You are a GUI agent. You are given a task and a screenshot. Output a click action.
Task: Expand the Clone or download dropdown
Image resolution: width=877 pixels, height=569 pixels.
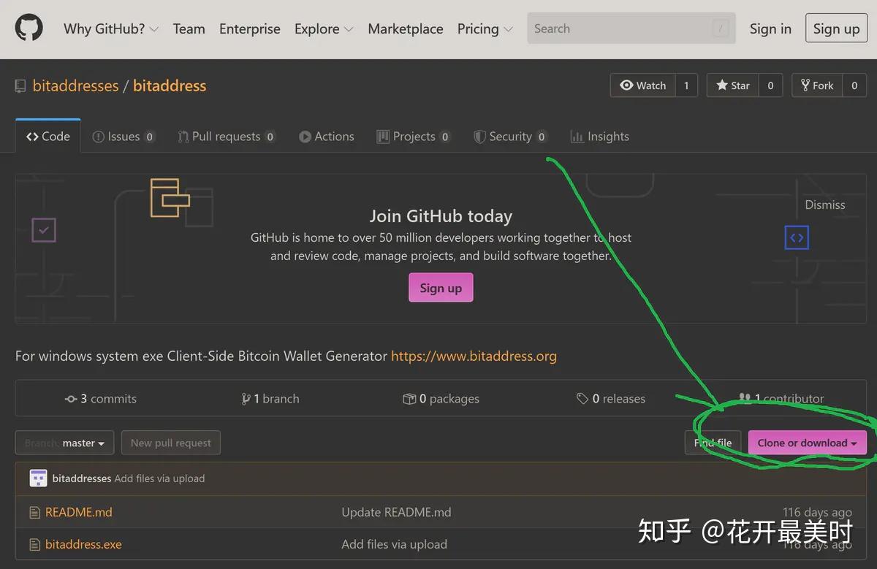pos(807,443)
